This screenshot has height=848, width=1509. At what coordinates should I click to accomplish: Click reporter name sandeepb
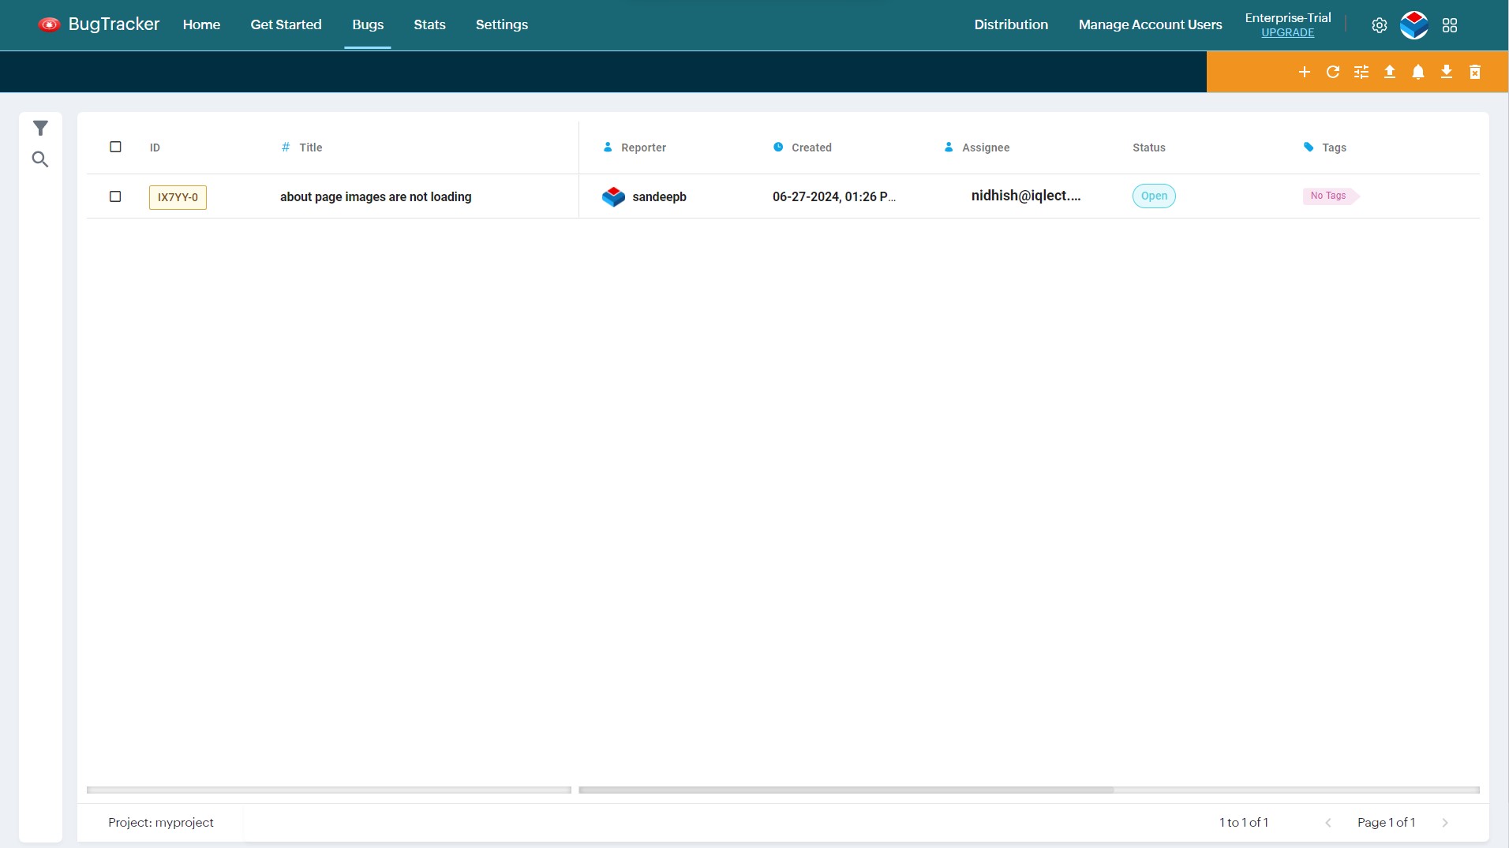coord(659,196)
